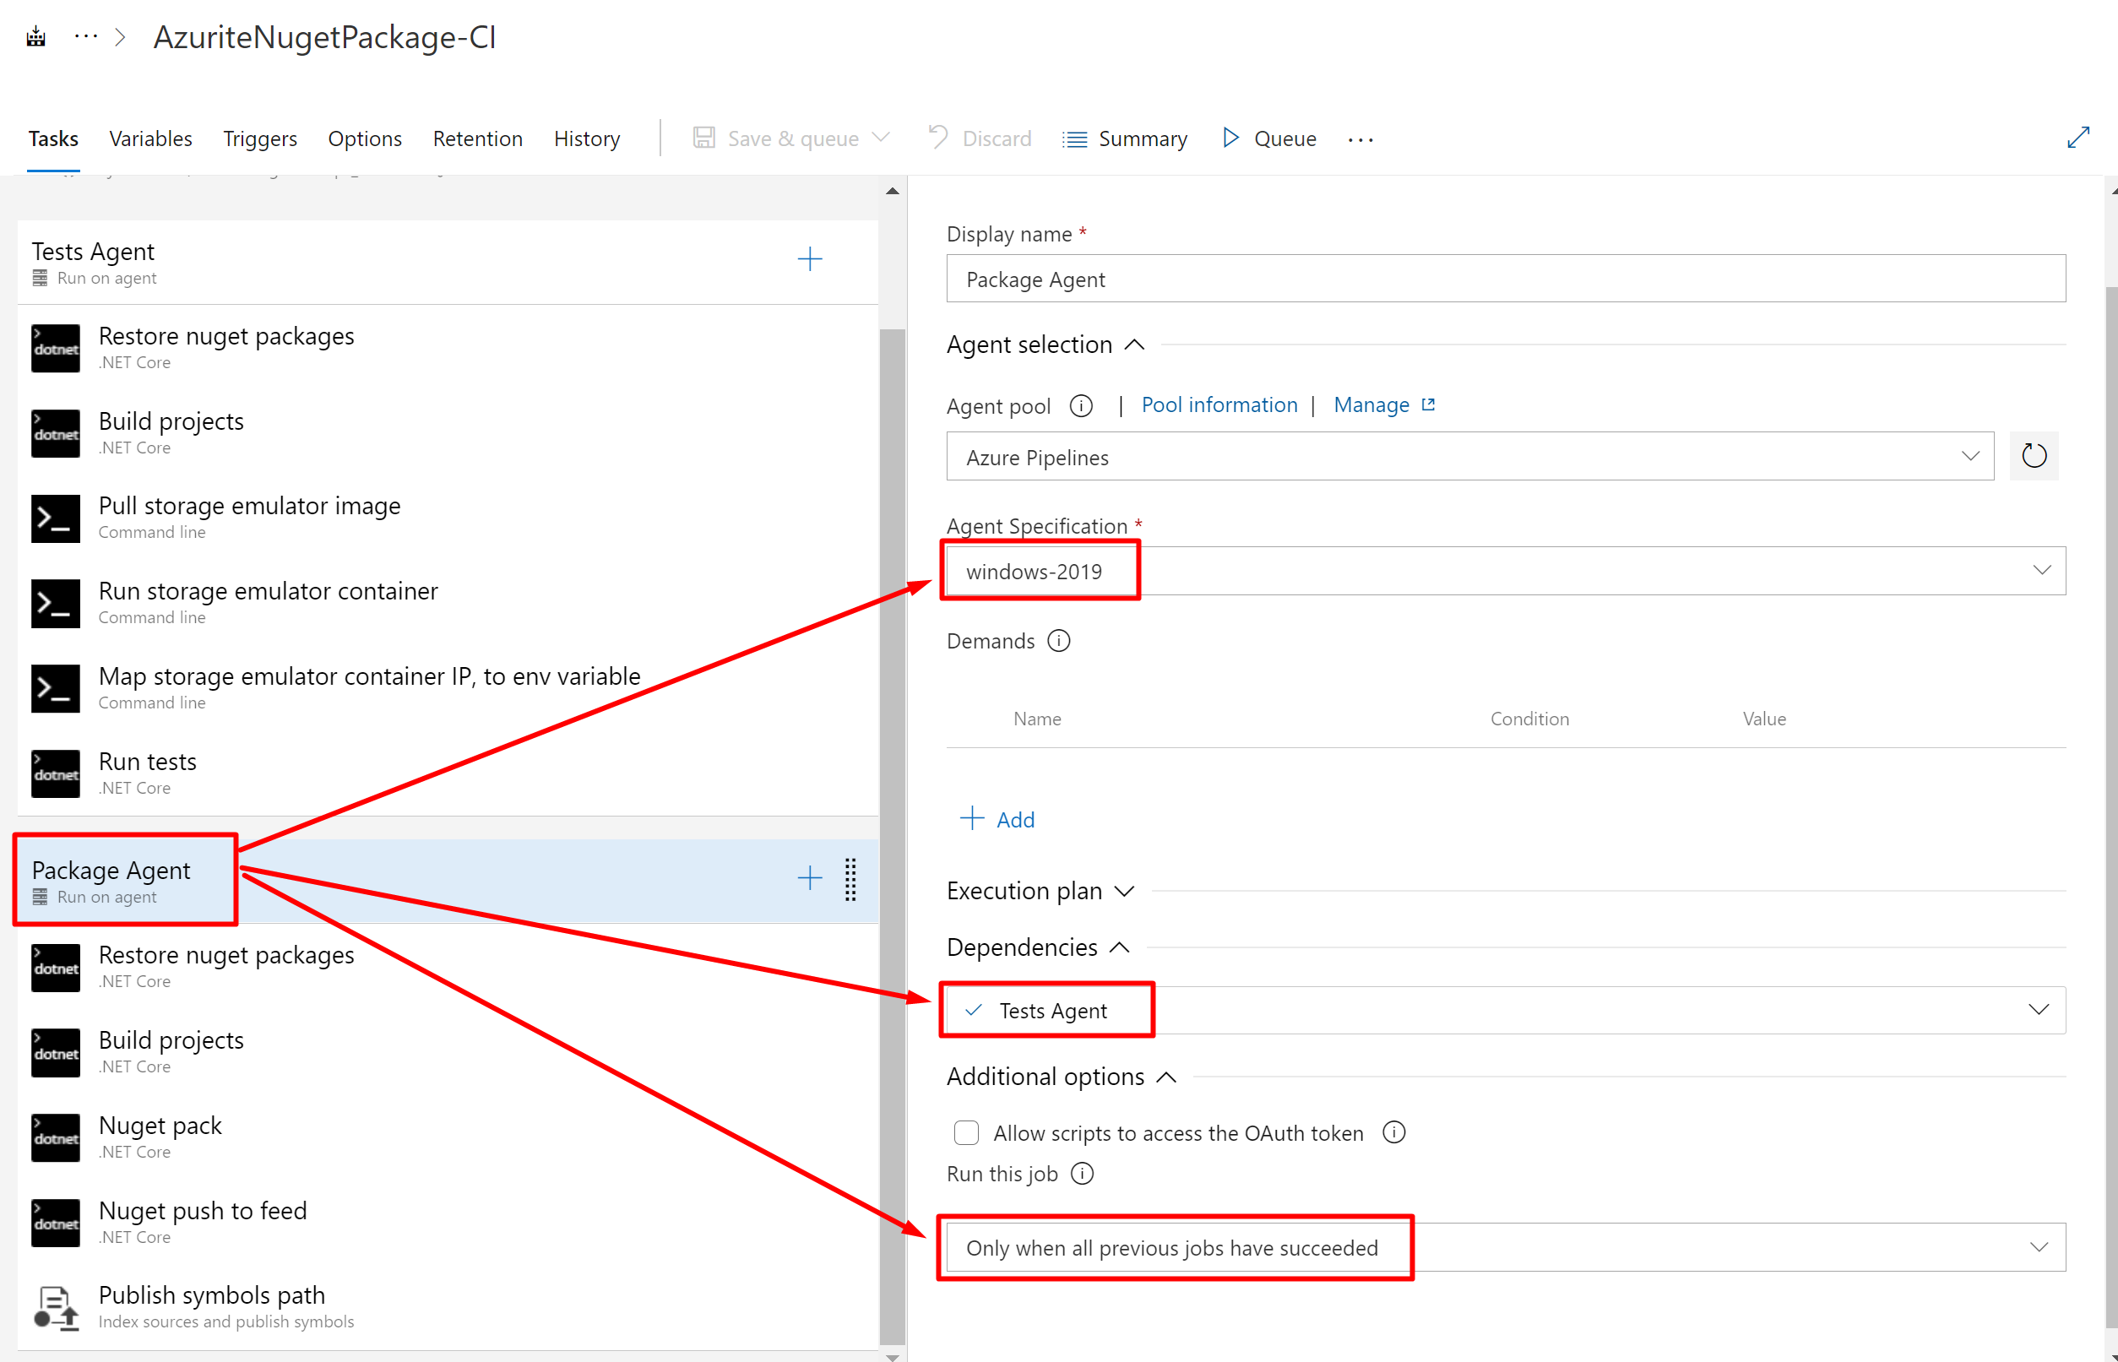Select the Package Agent job header
The image size is (2118, 1362).
click(x=448, y=880)
